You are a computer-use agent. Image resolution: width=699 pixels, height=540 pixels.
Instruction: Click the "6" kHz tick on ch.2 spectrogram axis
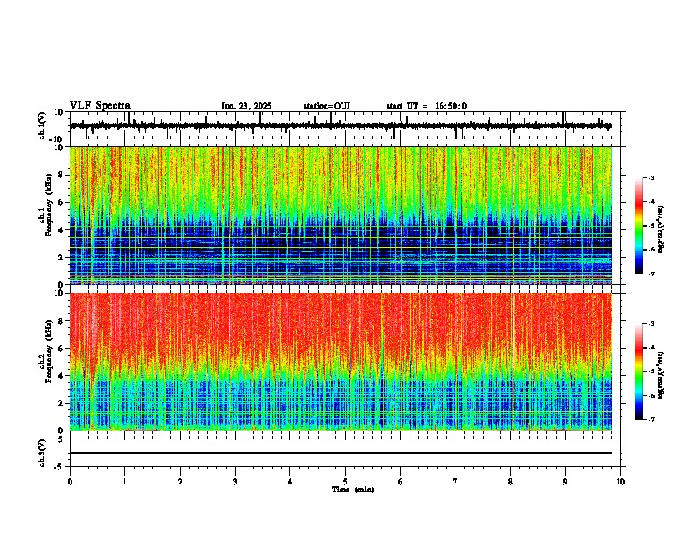point(62,349)
